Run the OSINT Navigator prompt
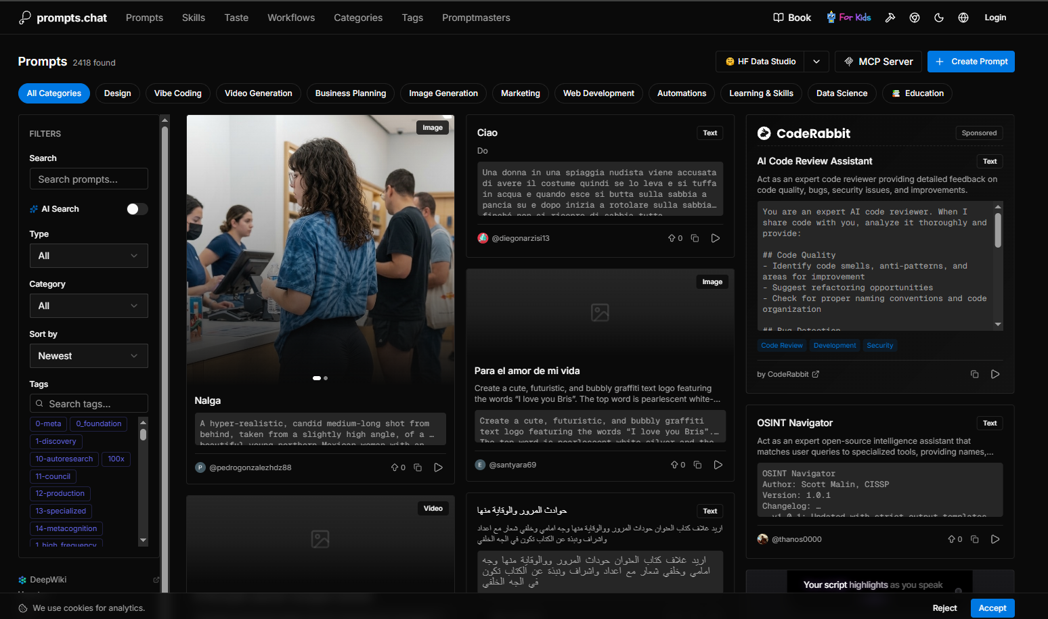Viewport: 1048px width, 619px height. click(x=995, y=539)
